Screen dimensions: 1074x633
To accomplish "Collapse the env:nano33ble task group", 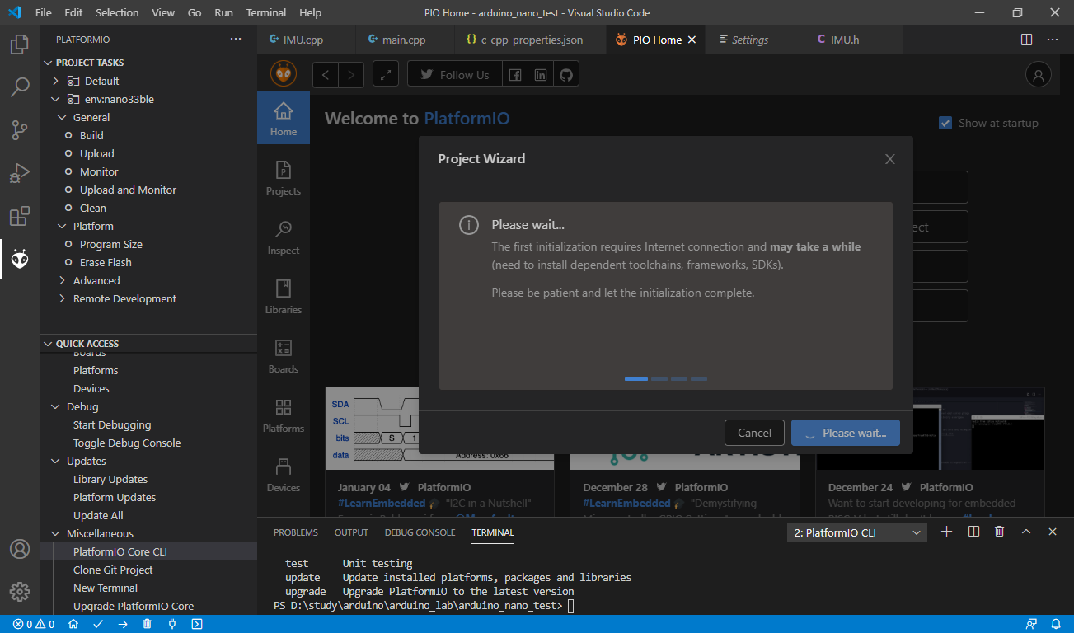I will [55, 98].
